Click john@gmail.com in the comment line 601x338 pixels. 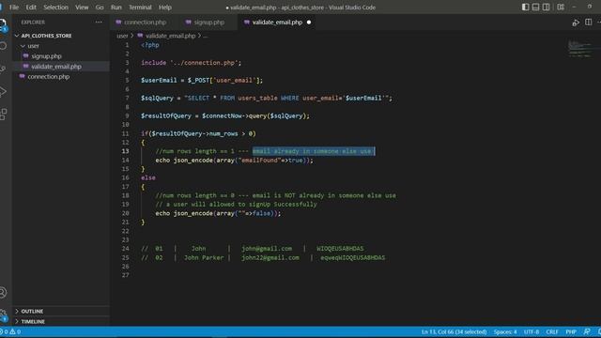pos(267,249)
